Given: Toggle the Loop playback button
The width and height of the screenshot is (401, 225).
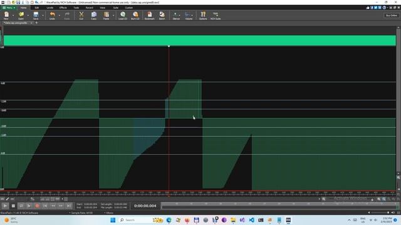Looking at the screenshot, I should pyautogui.click(x=21, y=206).
